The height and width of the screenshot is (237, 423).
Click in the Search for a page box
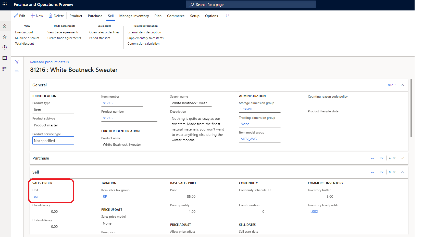tap(251, 5)
